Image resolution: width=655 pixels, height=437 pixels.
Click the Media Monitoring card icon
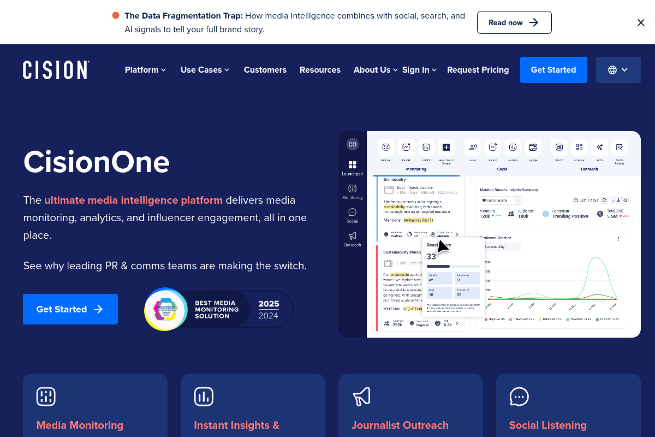click(x=46, y=396)
